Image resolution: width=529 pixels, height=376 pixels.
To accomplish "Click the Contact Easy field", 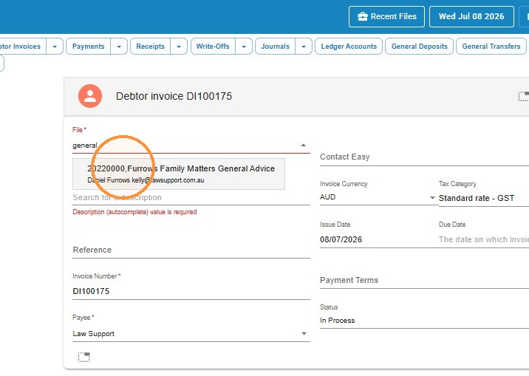I will click(x=424, y=157).
